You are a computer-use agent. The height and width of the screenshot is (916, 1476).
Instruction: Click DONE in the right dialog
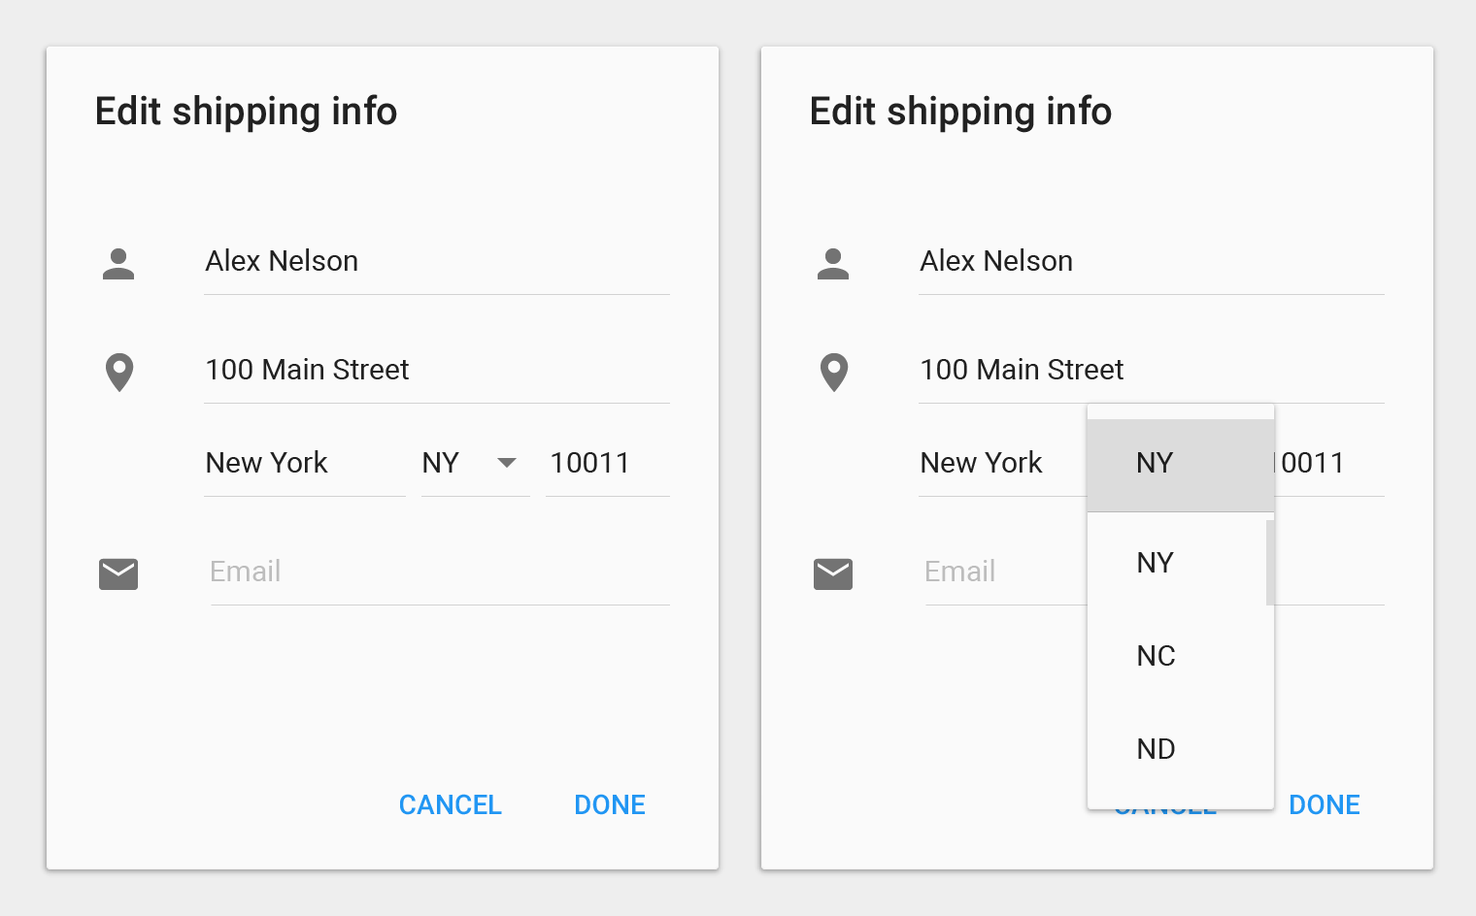click(1325, 804)
